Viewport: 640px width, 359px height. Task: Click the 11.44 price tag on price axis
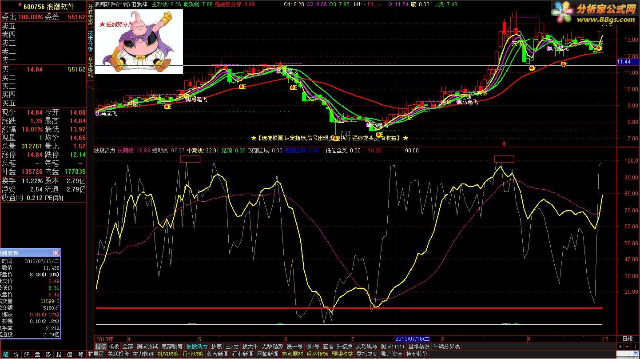(628, 62)
